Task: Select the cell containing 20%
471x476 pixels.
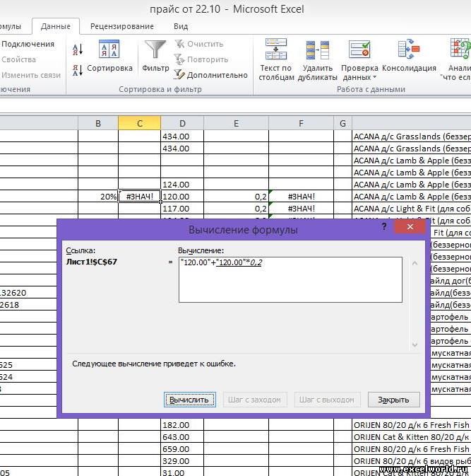Action: click(x=98, y=197)
